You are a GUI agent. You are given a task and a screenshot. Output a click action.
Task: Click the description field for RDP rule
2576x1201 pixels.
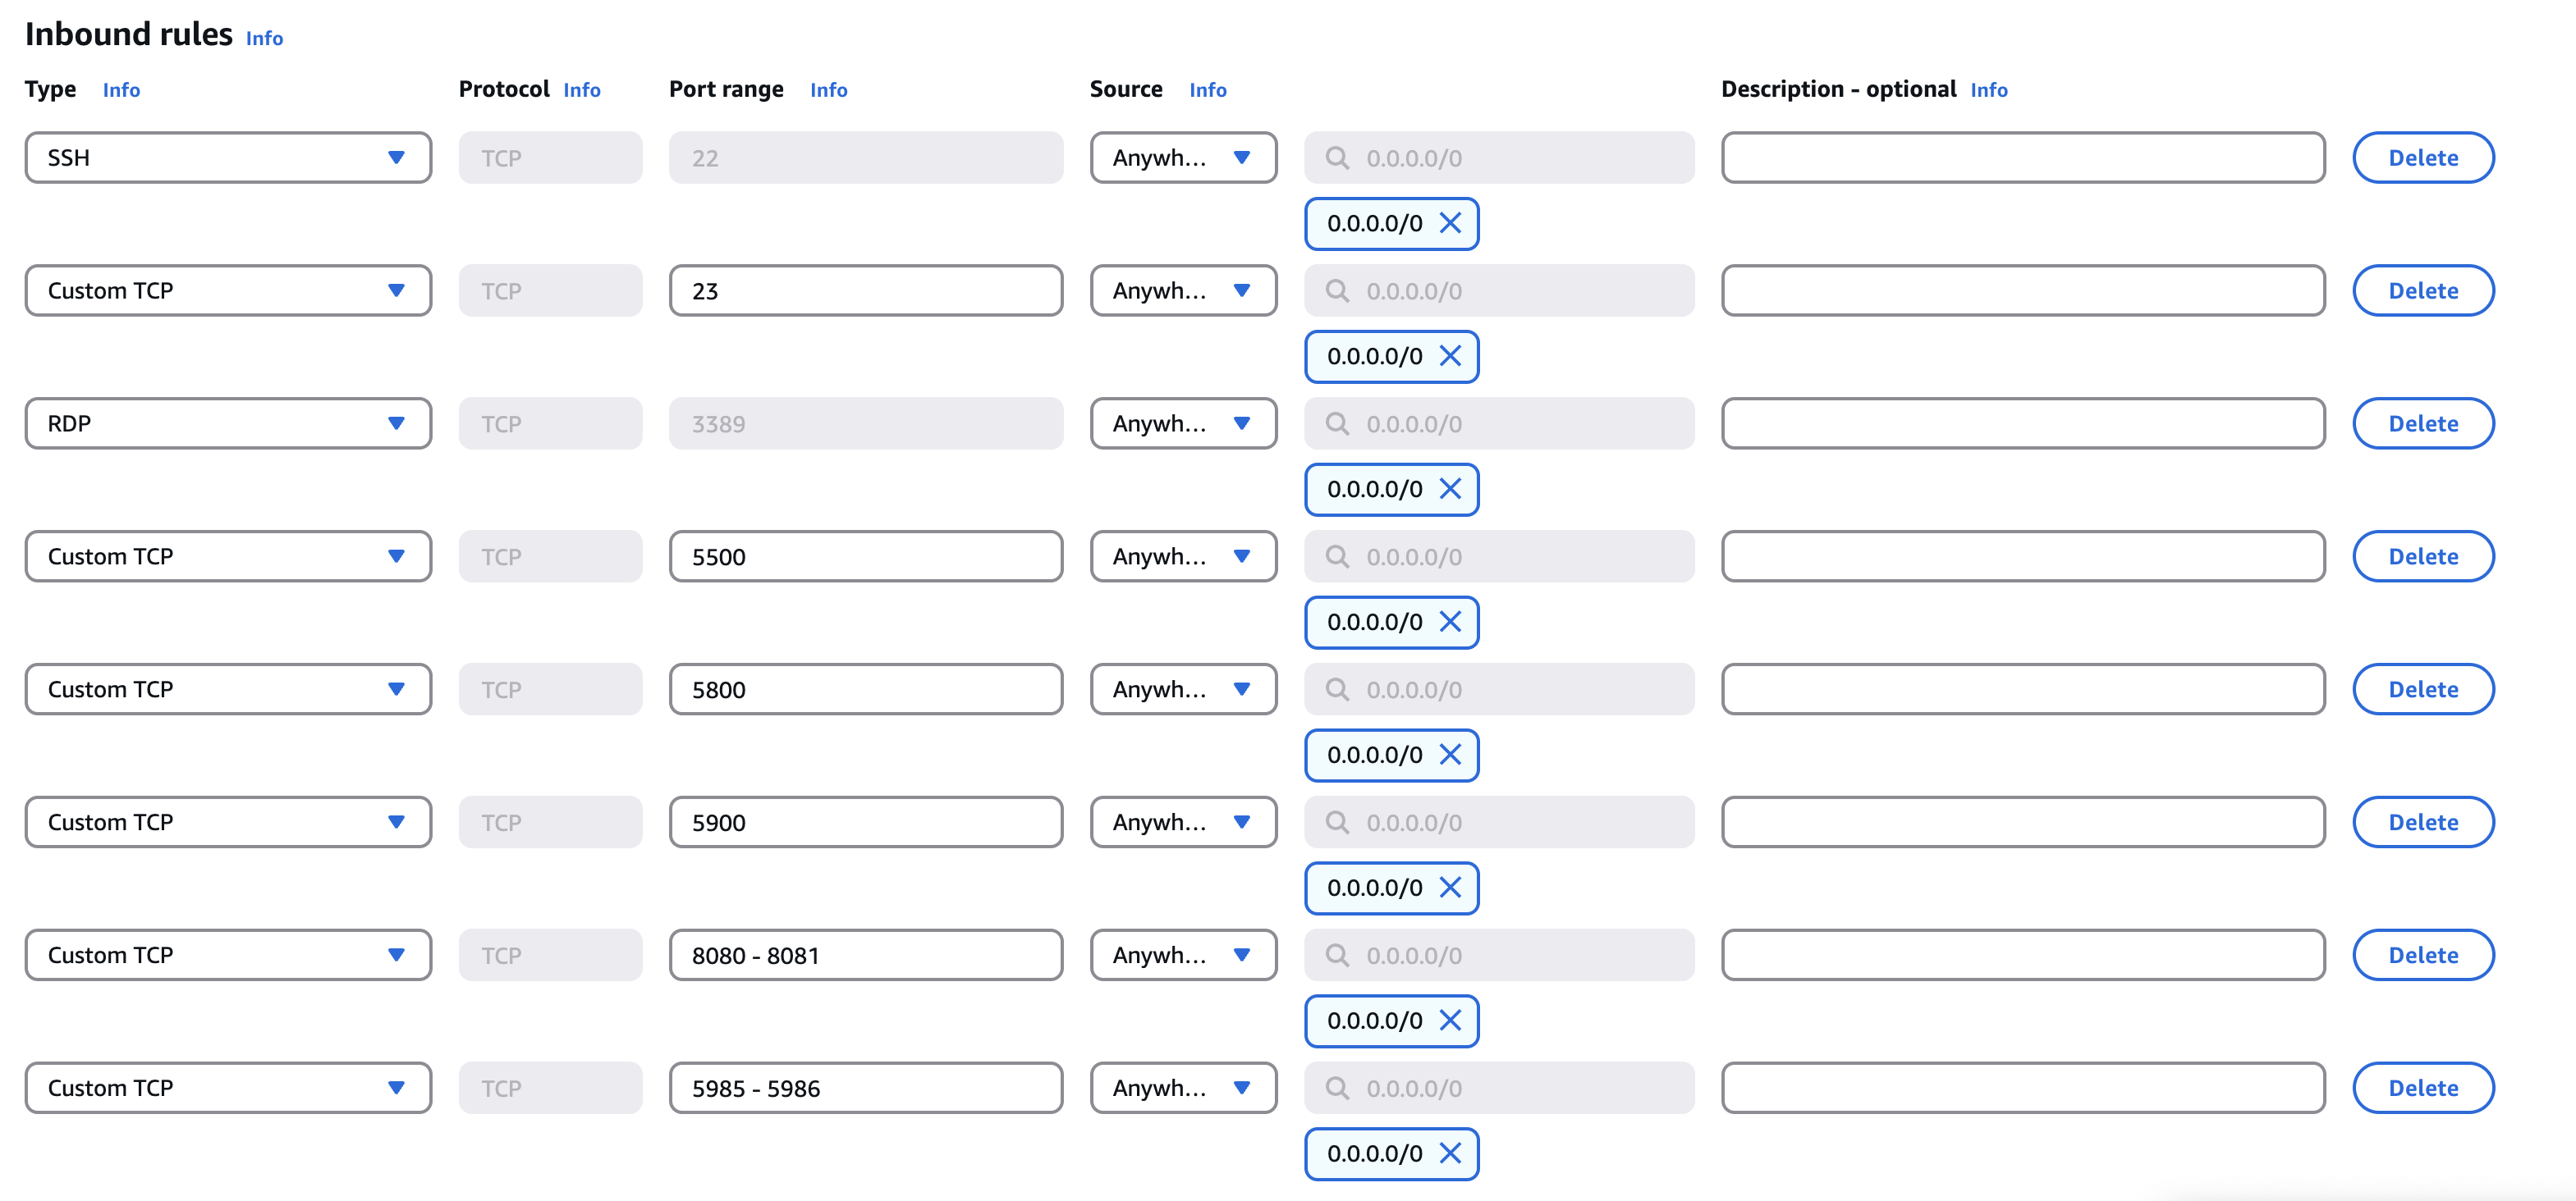tap(2023, 423)
